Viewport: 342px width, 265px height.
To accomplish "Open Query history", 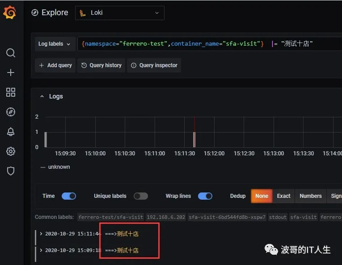I will 101,65.
